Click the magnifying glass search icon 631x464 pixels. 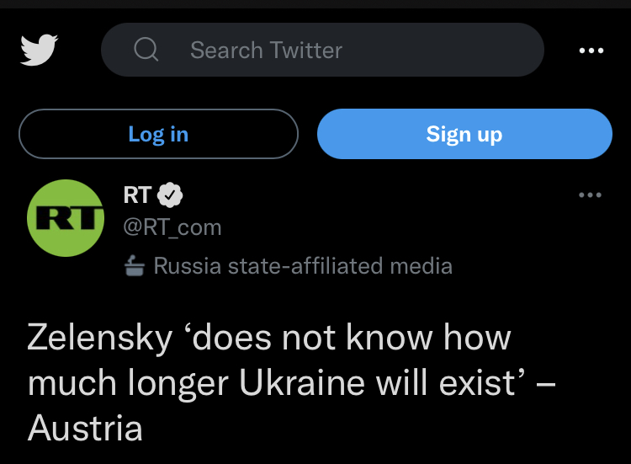(146, 50)
